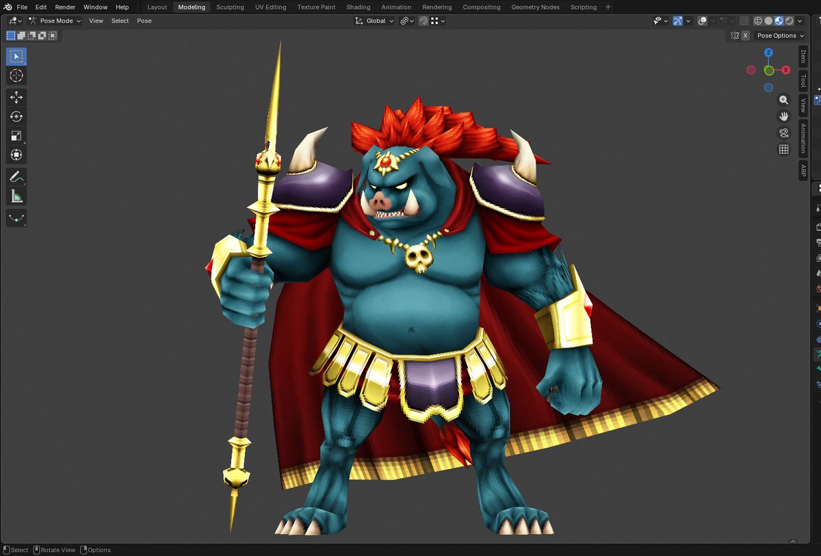Open the ARP sidebar tab
The height and width of the screenshot is (556, 821).
tap(803, 170)
